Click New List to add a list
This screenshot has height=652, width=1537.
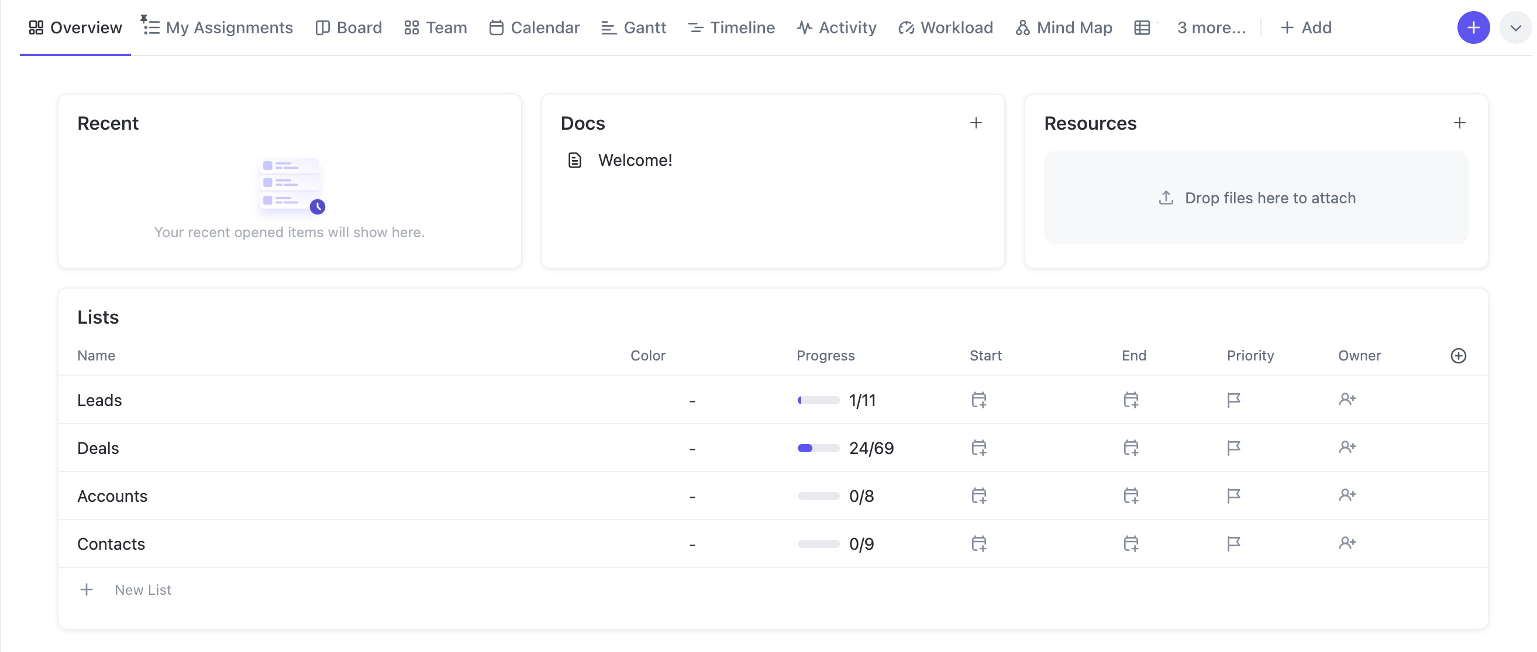point(142,589)
